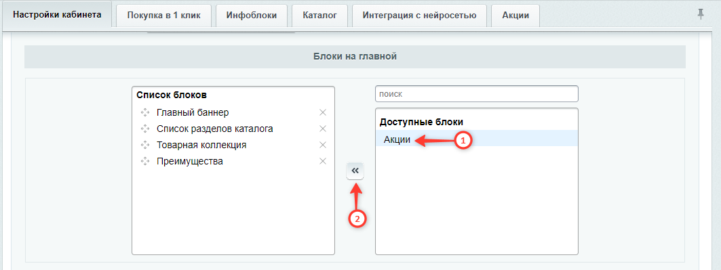Select the Преимущества row text
The height and width of the screenshot is (270, 721).
pos(190,161)
